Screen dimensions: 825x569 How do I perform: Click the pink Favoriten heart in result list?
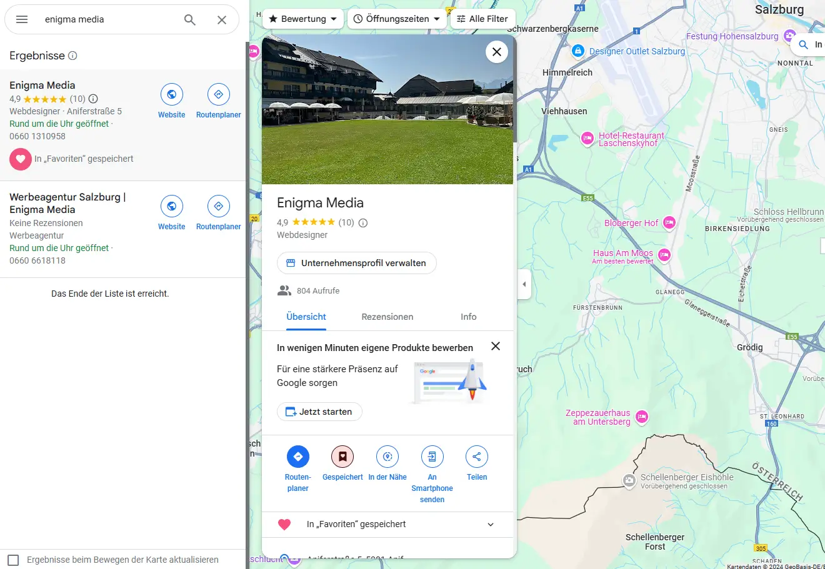tap(21, 159)
